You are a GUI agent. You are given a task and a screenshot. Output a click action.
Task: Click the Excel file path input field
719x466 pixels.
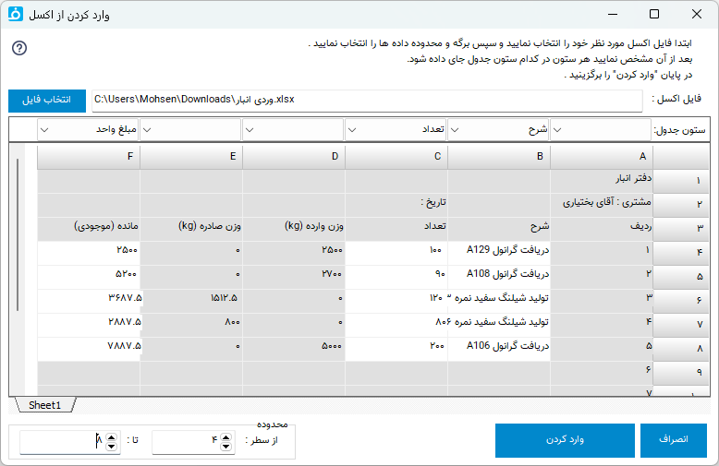(367, 101)
